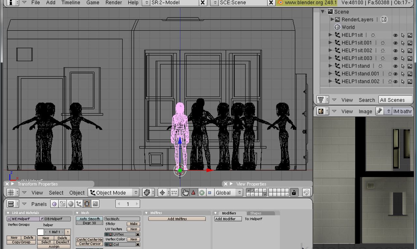Select the Editing buttons icon
The image size is (417, 249).
click(86, 203)
